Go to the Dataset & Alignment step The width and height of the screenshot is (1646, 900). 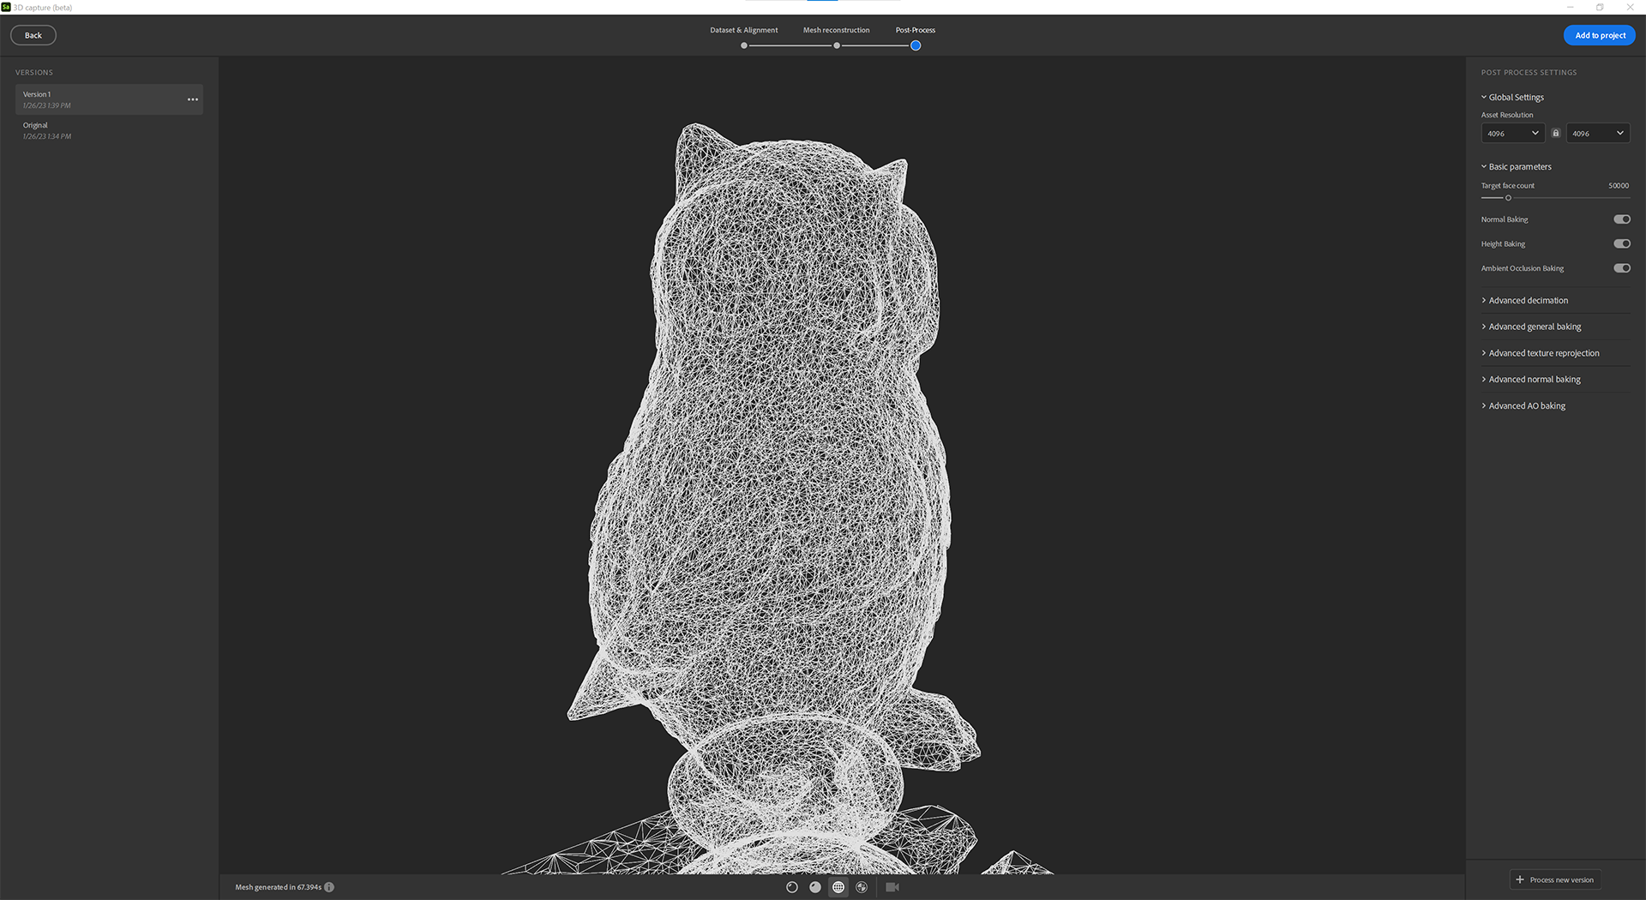(743, 30)
